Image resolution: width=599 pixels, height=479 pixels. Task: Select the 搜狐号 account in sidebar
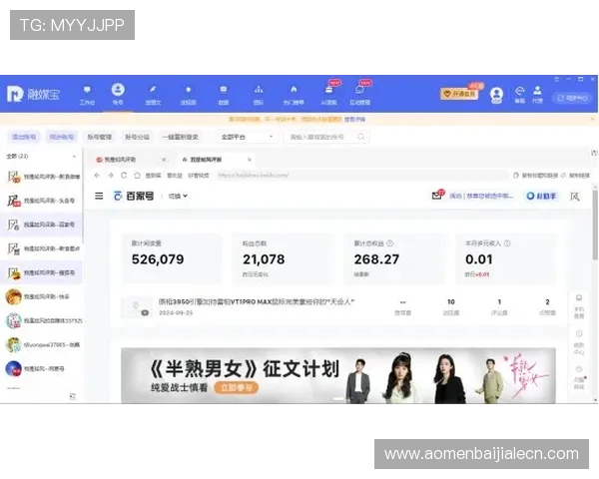[x=42, y=272]
